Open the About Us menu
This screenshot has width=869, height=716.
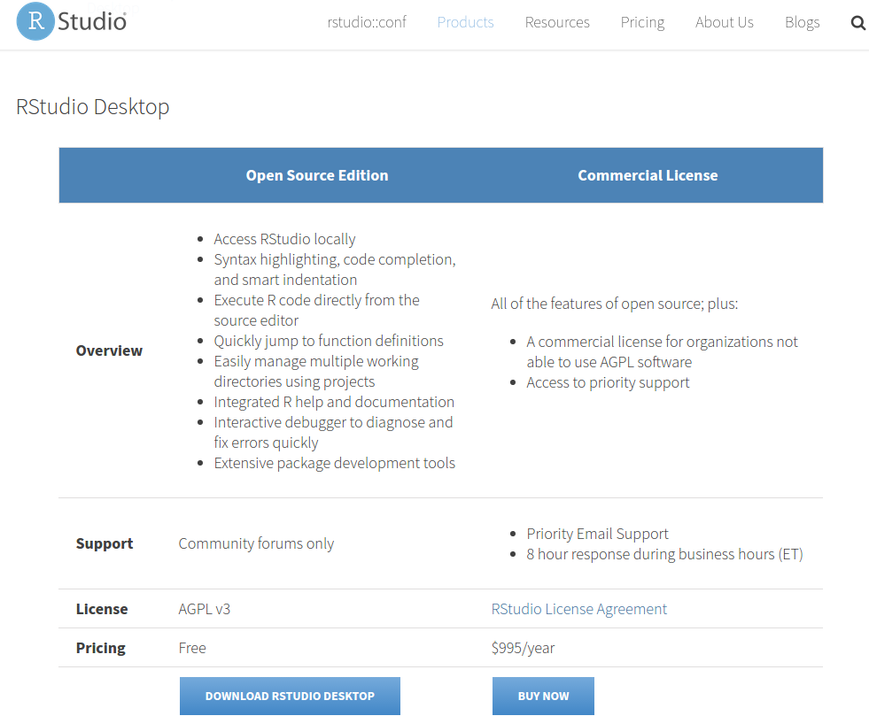[x=725, y=22]
